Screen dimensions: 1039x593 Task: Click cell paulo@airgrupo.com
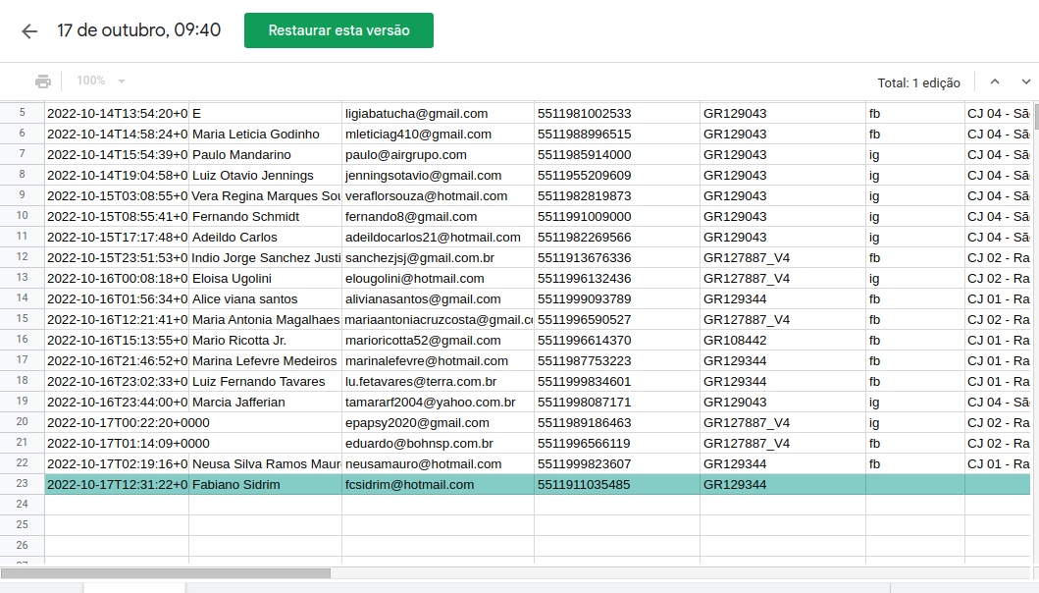pos(438,154)
